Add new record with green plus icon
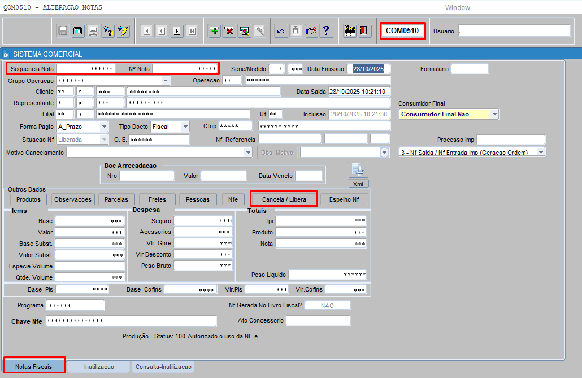 coord(214,31)
